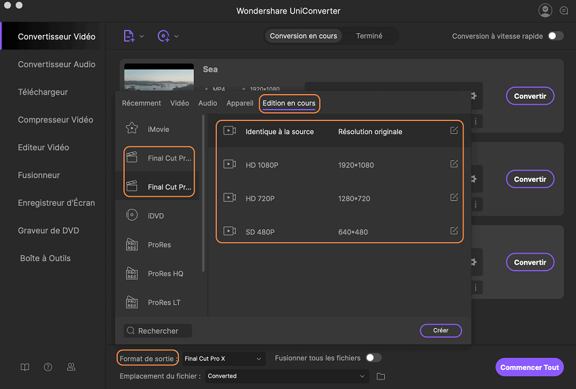Open the Audio format tab
The width and height of the screenshot is (576, 389).
click(207, 103)
